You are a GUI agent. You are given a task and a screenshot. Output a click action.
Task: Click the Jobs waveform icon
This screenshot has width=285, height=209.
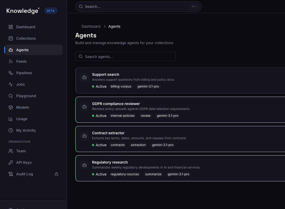(11, 84)
